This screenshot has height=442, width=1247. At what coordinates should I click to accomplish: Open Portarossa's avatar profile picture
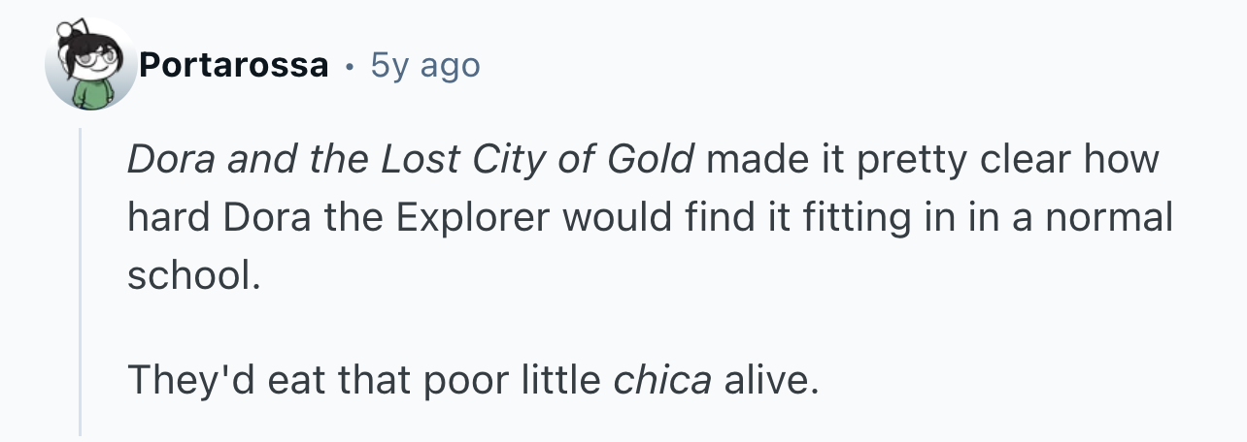pos(91,65)
